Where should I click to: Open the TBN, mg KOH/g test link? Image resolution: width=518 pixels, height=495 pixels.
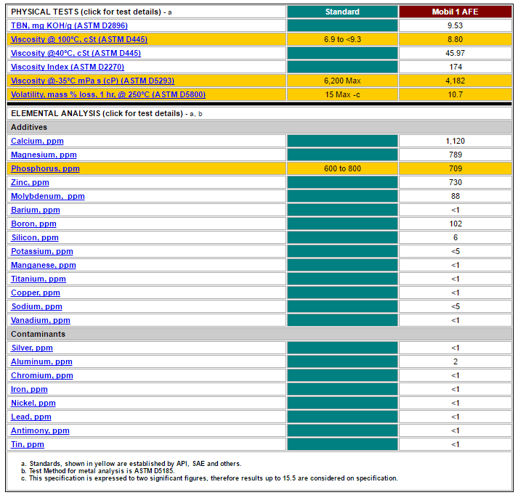[69, 25]
